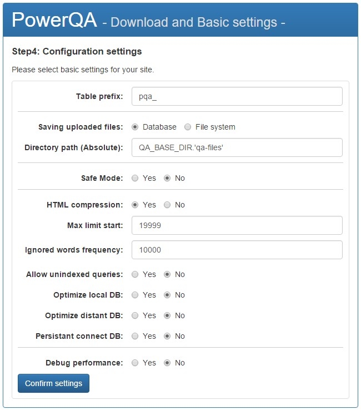Choose Yes for HTML compression

click(x=135, y=205)
